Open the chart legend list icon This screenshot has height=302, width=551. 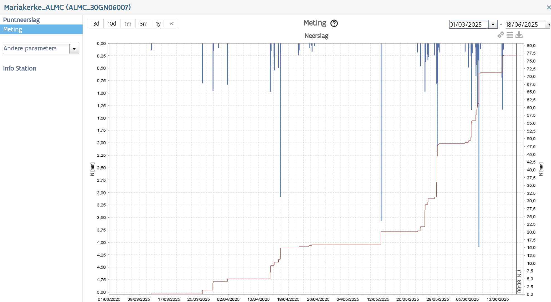(510, 35)
